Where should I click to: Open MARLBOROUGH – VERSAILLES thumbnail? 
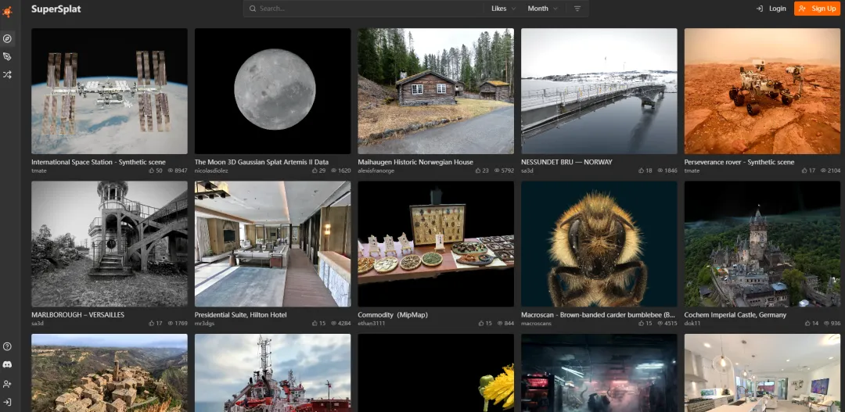(x=110, y=244)
